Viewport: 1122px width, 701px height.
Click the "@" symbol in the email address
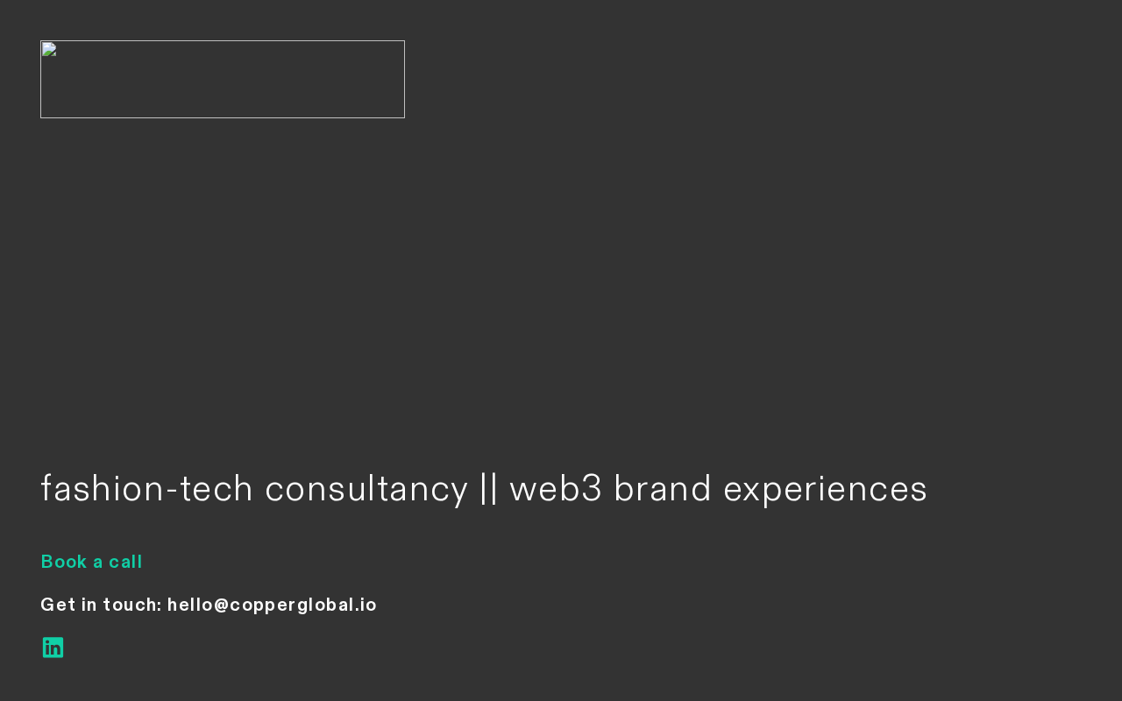221,605
